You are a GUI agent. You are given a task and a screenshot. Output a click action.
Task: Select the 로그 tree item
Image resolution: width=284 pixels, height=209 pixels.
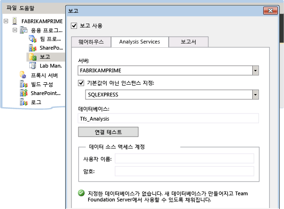click(36, 102)
